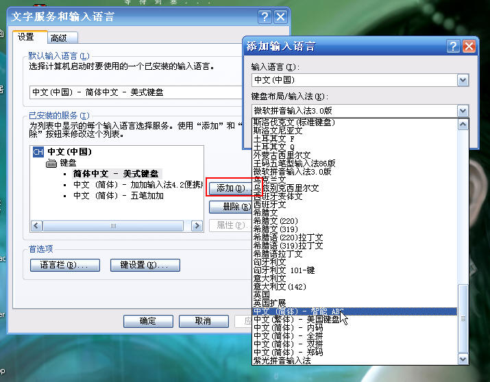
Task: Select 斯洛伐克文 (标准键盘) layout
Action: [x=354, y=123]
